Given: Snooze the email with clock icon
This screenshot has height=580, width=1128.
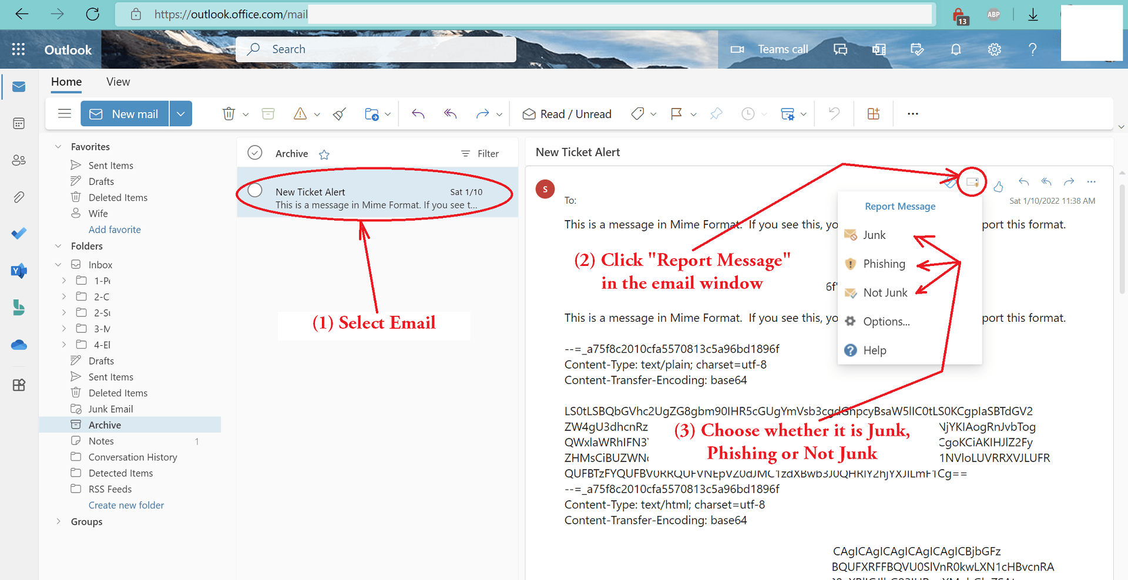Looking at the screenshot, I should pos(748,114).
